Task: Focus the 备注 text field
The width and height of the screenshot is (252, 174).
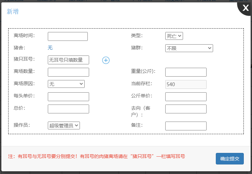Action: 186,126
